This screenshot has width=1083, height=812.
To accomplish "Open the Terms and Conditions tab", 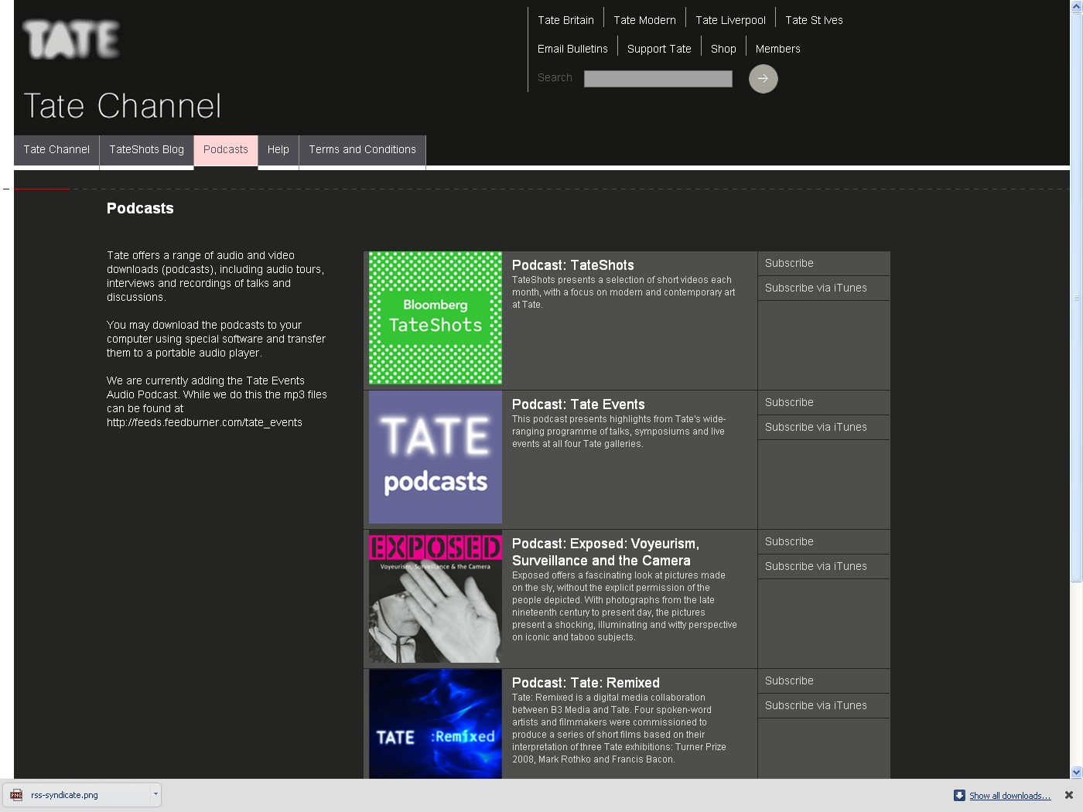I will pyautogui.click(x=363, y=150).
